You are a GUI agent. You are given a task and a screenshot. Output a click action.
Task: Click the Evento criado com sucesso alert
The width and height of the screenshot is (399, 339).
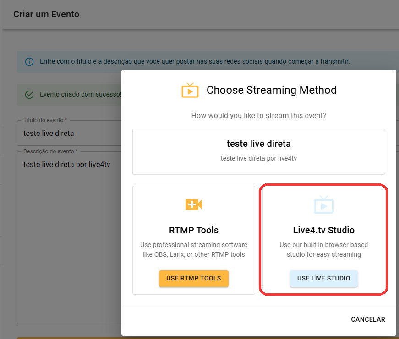tap(69, 95)
